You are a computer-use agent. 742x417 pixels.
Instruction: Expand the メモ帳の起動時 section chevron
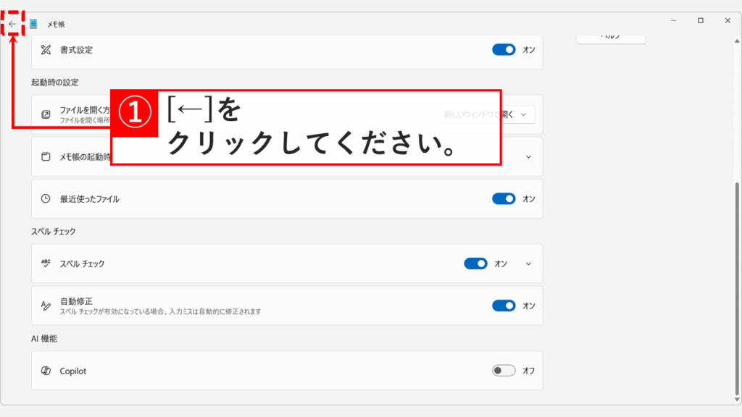(x=527, y=156)
